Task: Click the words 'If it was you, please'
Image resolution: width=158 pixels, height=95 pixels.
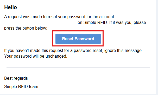Action: 128,22
